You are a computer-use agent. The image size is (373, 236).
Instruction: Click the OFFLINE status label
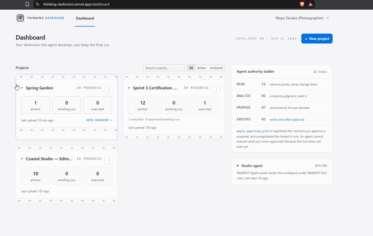(x=321, y=166)
